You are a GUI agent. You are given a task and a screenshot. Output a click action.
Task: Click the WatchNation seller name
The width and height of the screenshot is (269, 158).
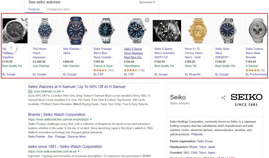(x=132, y=66)
